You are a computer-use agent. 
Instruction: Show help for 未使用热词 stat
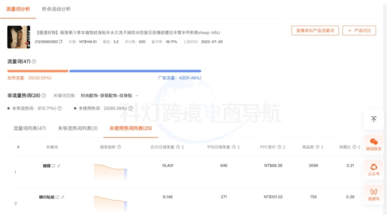(x=130, y=108)
